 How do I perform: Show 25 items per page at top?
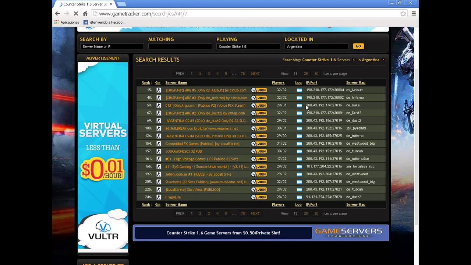tap(306, 74)
